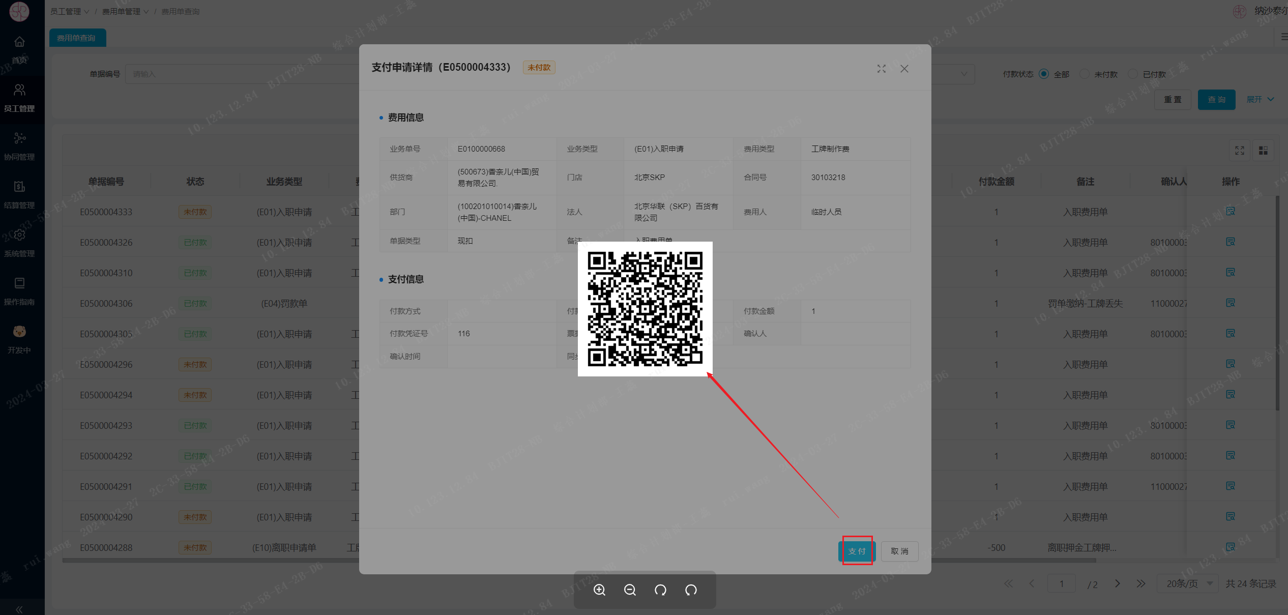Open 结算管理 in the sidebar
The image size is (1288, 615).
19,195
